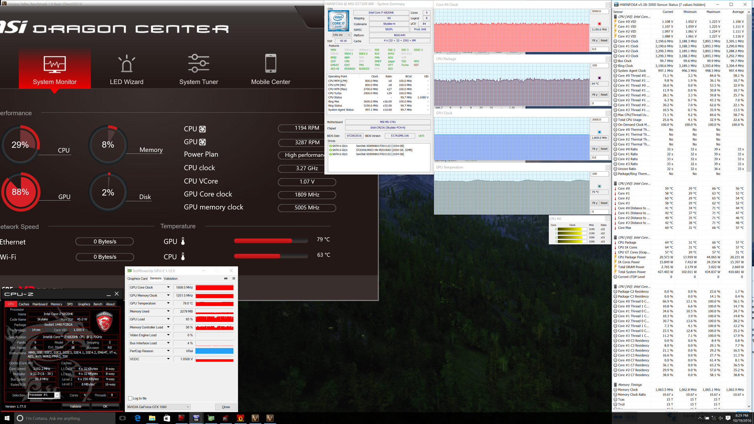Click the Windows Start button

(7, 418)
